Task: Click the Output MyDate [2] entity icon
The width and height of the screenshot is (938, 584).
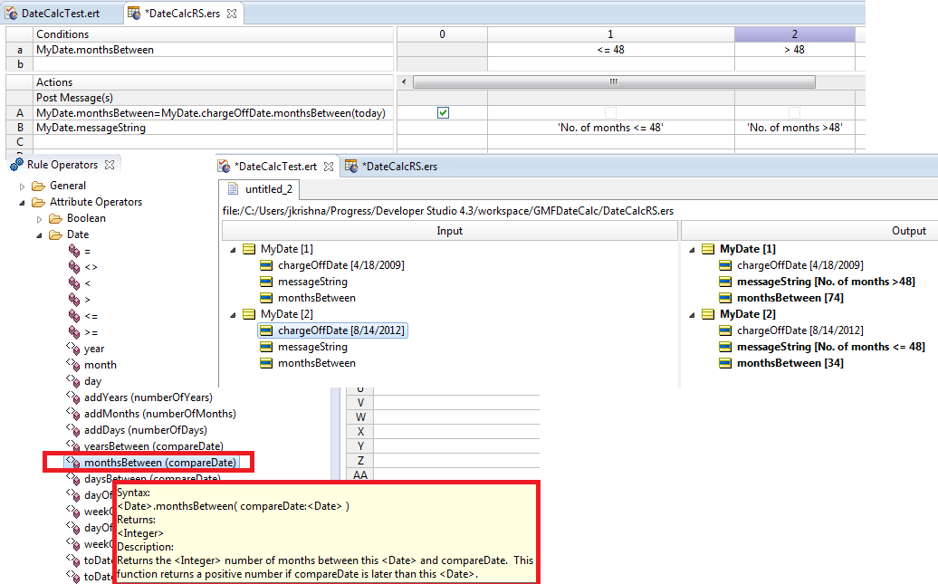Action: tap(708, 314)
